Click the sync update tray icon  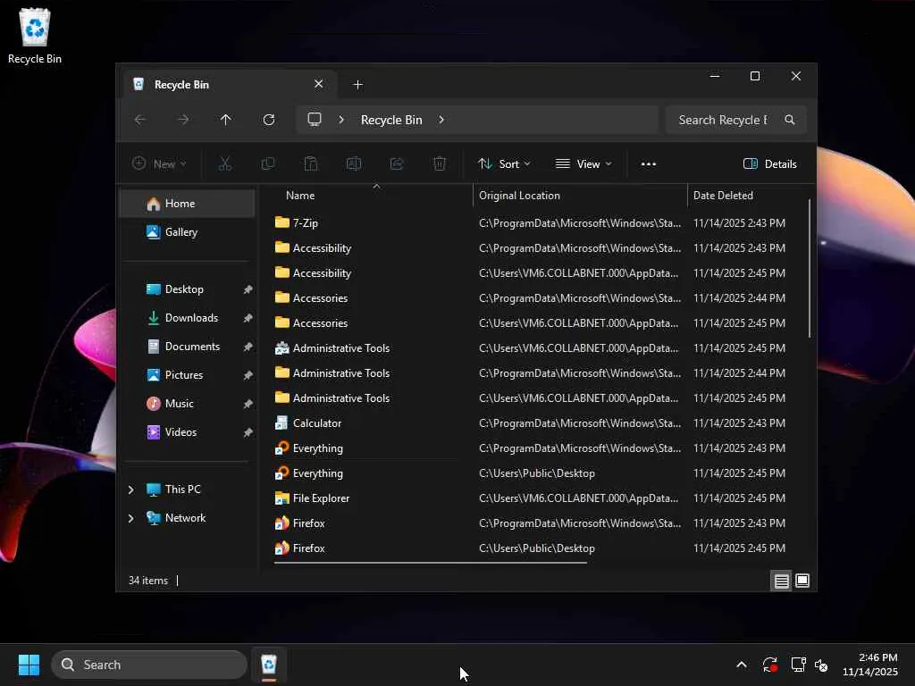click(769, 665)
